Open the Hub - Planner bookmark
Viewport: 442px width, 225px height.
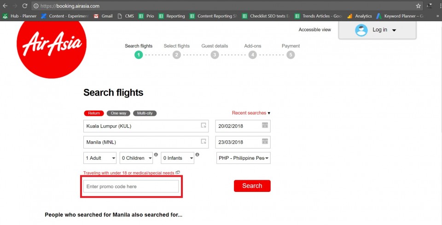19,16
